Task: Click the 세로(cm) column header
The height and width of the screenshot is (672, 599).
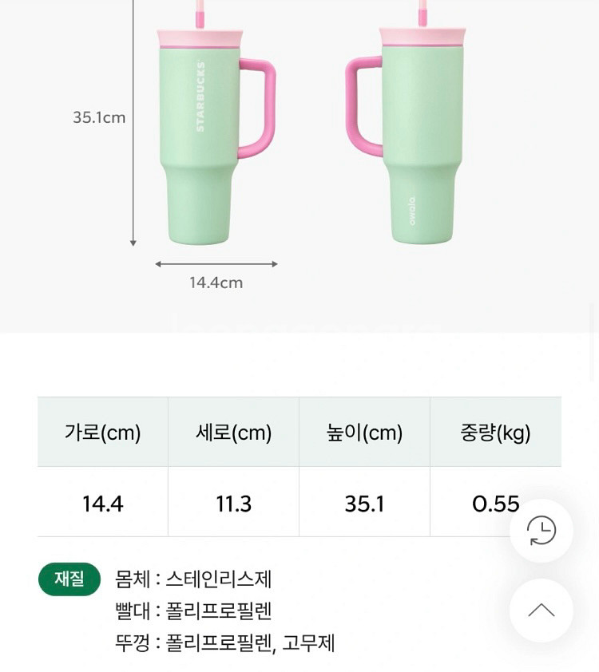Action: pyautogui.click(x=234, y=433)
